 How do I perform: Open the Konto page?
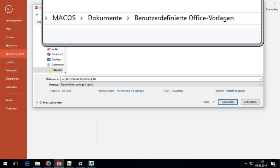coord(9,100)
